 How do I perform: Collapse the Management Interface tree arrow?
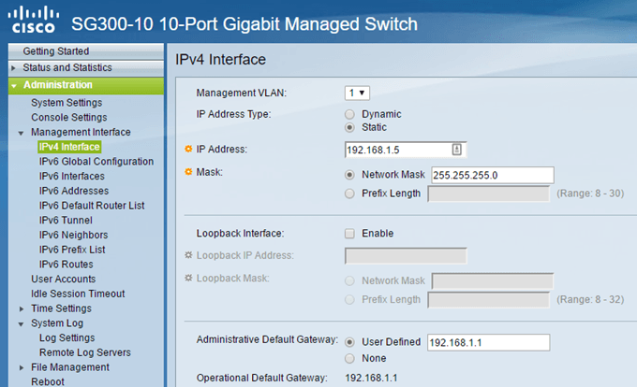click(x=22, y=133)
